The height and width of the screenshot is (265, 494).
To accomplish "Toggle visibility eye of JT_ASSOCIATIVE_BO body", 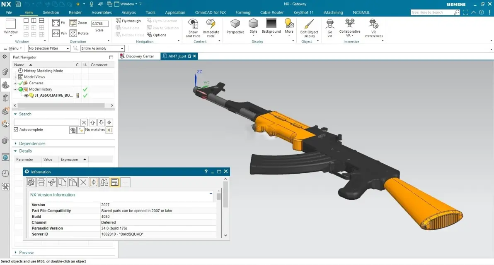I will 27,95.
